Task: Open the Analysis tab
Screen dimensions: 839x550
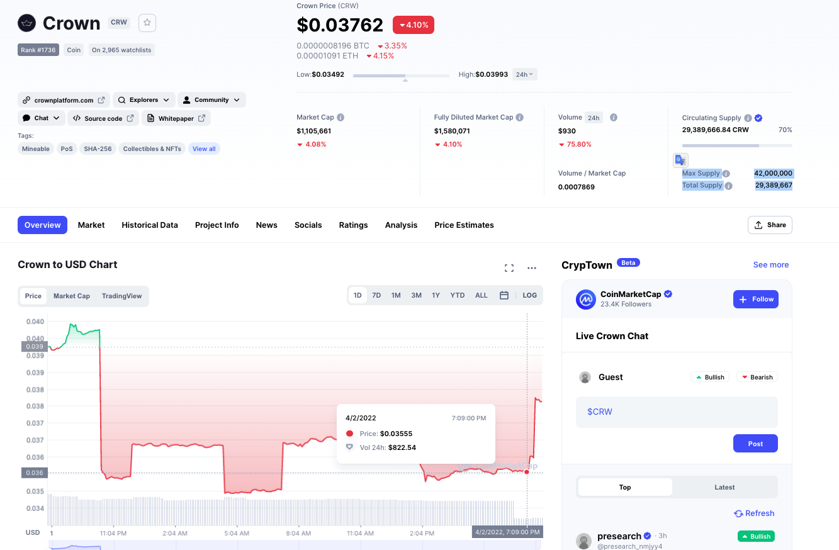Action: click(402, 225)
